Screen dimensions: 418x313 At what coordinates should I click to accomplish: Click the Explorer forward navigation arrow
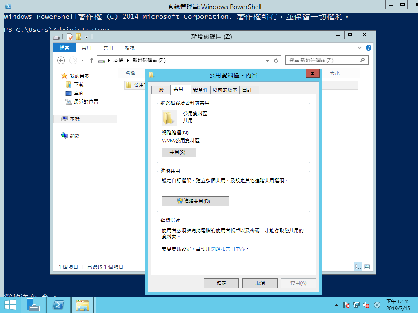coord(73,60)
